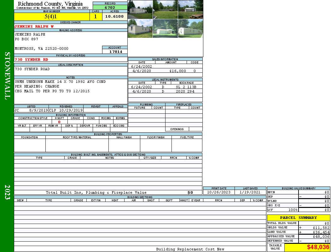
Task: Click the red taxable value $48,036
Action: [318, 247]
